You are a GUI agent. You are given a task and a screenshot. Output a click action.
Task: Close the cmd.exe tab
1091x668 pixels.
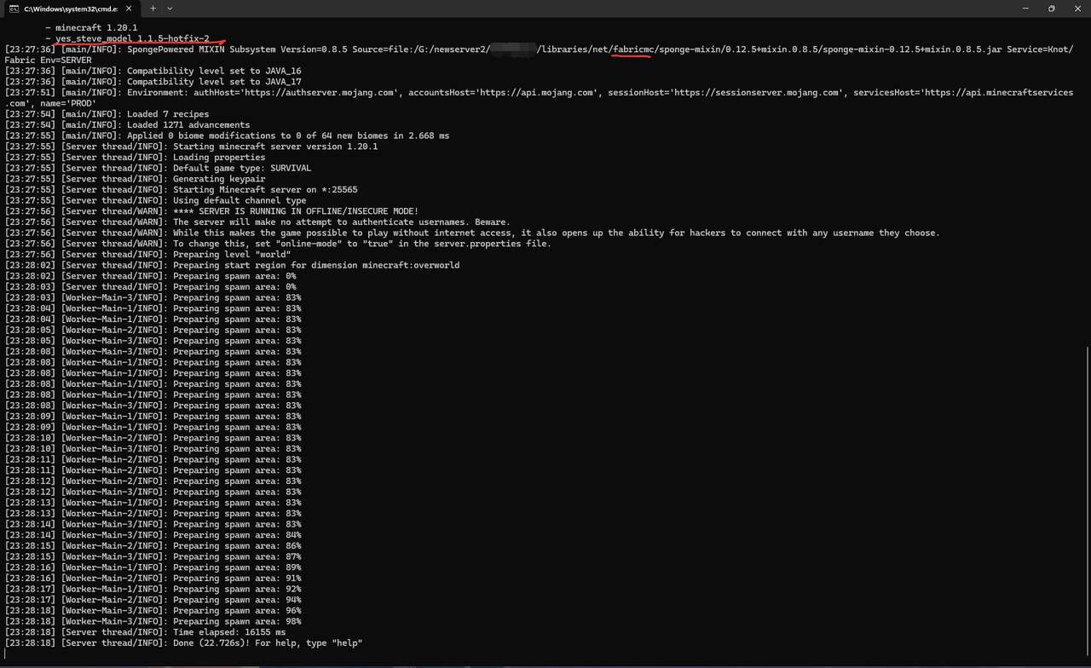click(129, 9)
